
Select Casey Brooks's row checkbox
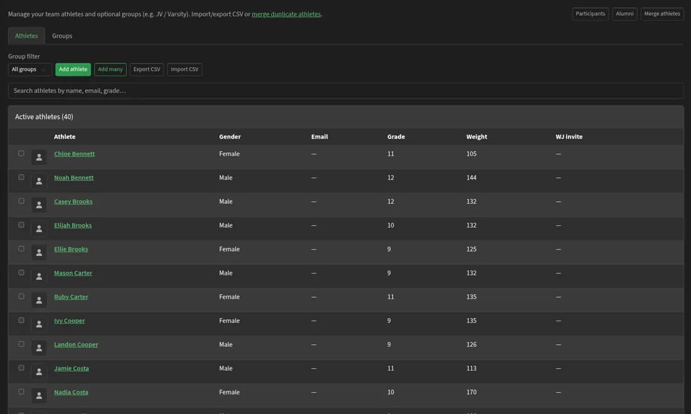pos(21,201)
